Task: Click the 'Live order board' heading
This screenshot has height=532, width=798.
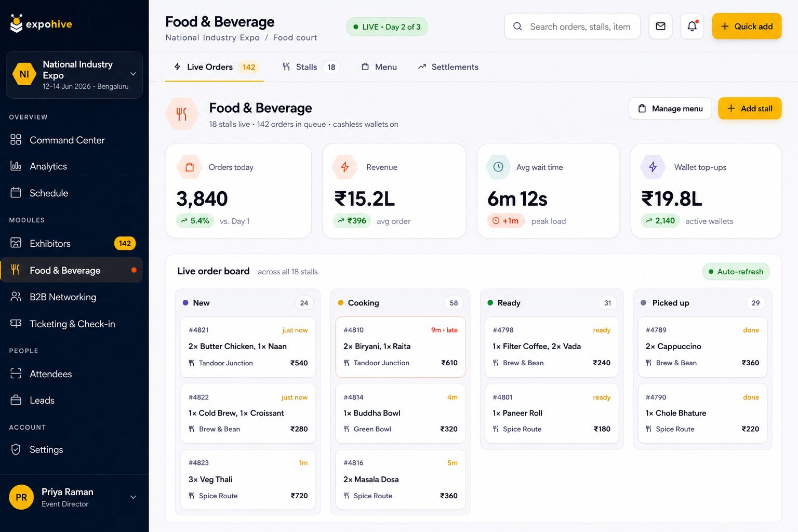Action: pos(214,271)
